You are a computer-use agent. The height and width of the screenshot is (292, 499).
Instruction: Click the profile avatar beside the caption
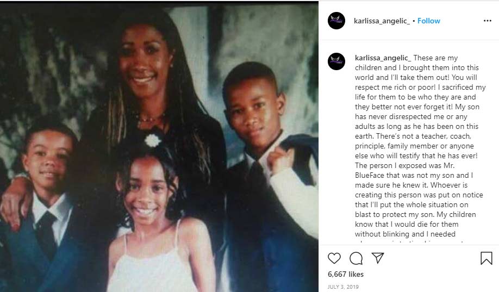[336, 61]
